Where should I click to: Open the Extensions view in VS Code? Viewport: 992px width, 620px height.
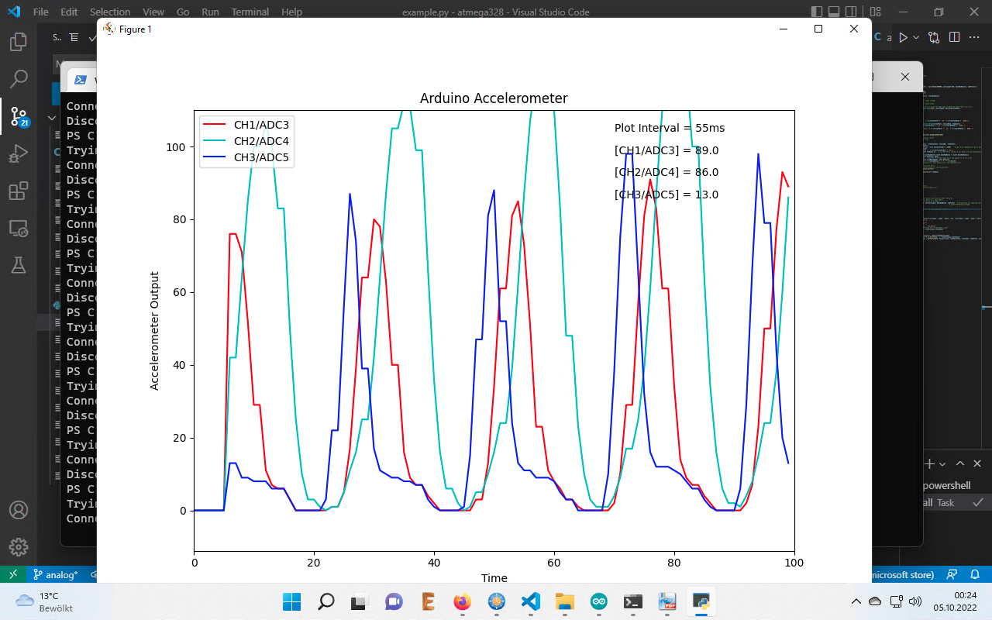point(19,191)
